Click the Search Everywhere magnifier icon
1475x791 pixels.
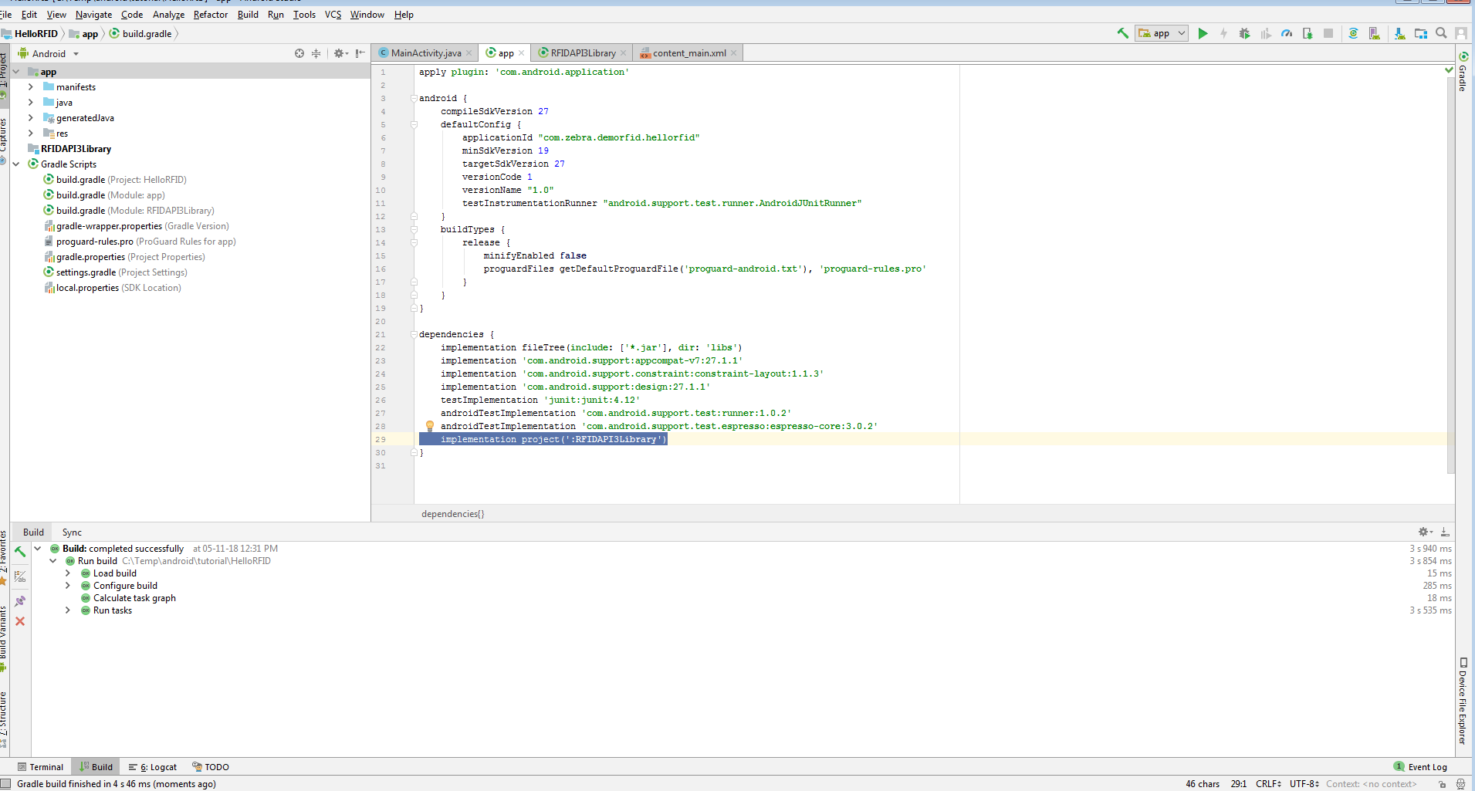tap(1441, 33)
